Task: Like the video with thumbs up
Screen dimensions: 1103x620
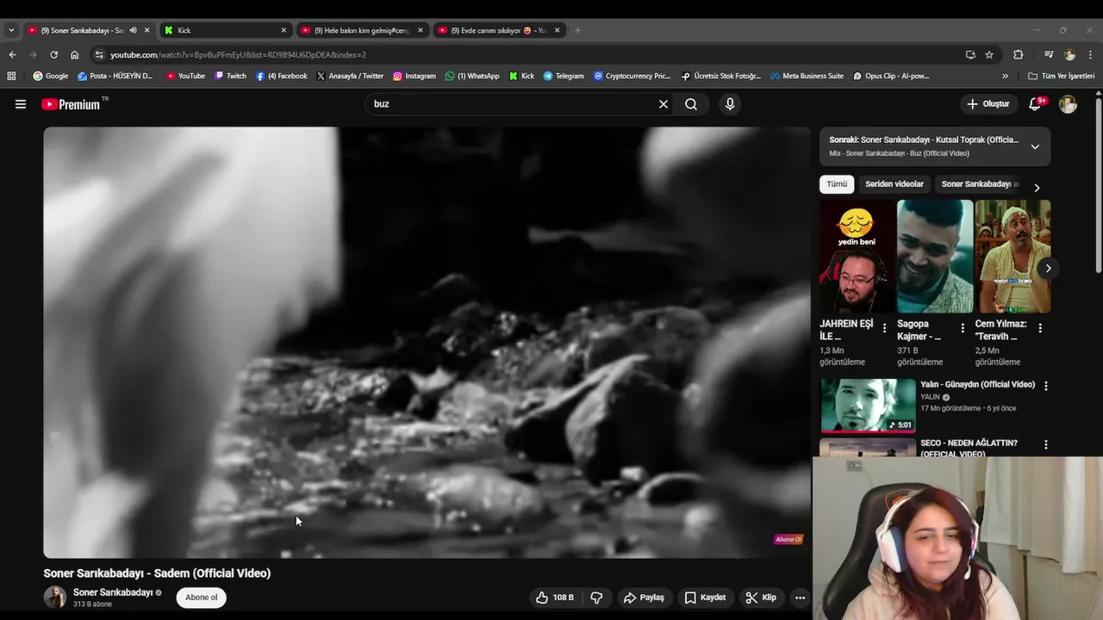Action: pyautogui.click(x=555, y=598)
